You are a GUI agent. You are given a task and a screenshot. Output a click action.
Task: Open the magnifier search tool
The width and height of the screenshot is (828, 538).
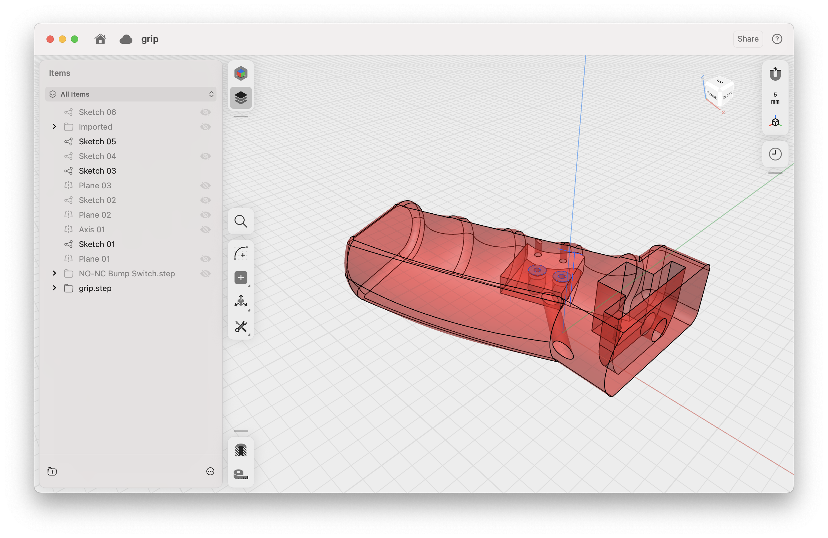(241, 221)
